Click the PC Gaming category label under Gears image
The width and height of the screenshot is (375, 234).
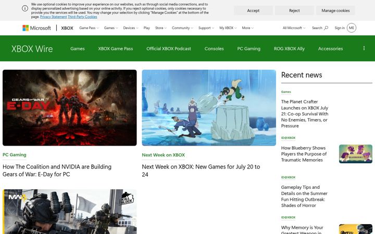[x=15, y=155]
